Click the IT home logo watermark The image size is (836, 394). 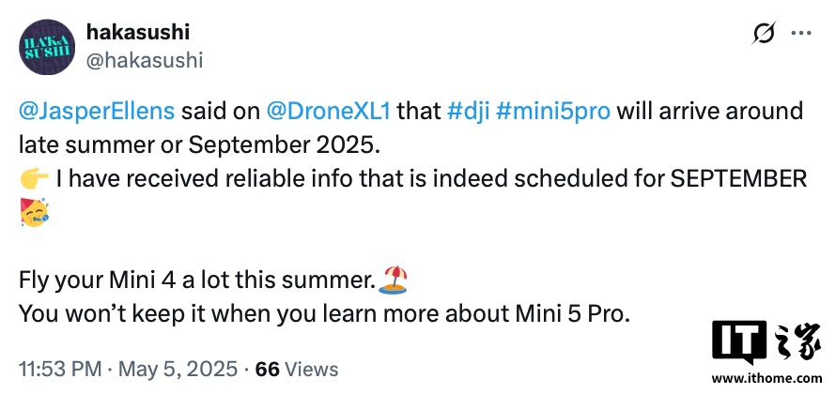pyautogui.click(x=766, y=341)
